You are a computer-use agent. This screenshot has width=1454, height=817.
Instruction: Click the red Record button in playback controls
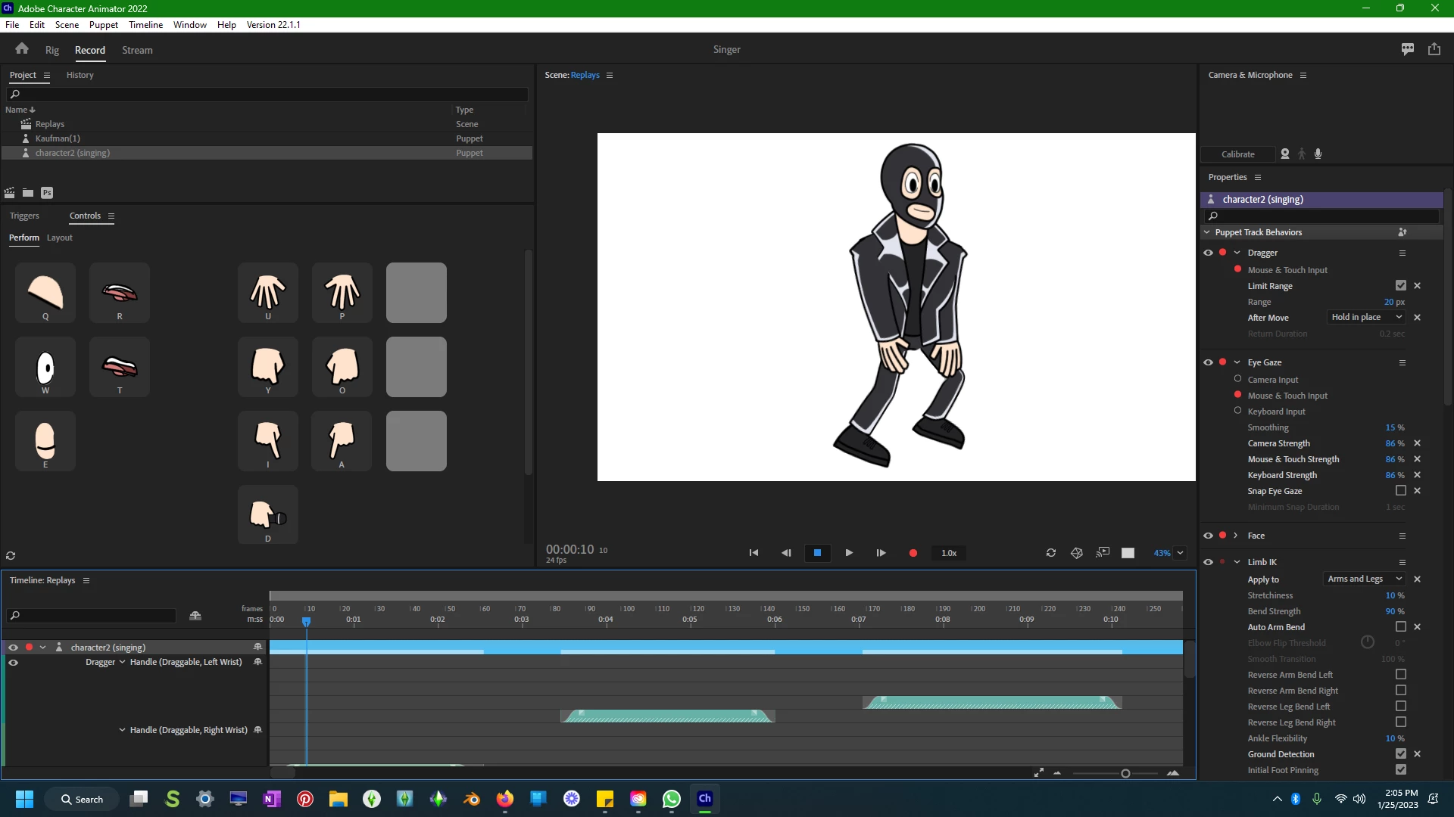[x=913, y=553]
